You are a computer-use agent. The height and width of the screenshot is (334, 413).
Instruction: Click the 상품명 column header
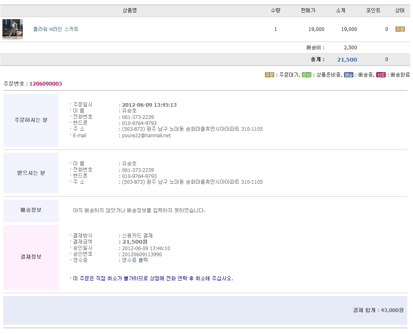click(x=130, y=11)
